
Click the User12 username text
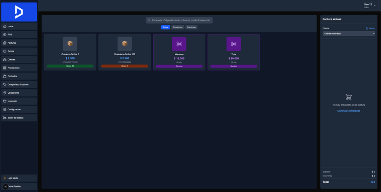pos(368,5)
